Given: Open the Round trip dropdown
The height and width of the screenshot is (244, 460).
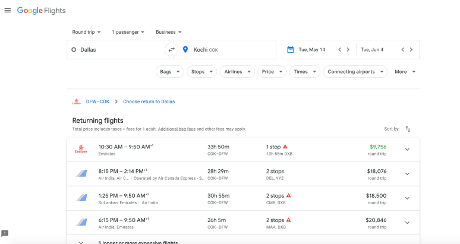Looking at the screenshot, I should (x=86, y=32).
